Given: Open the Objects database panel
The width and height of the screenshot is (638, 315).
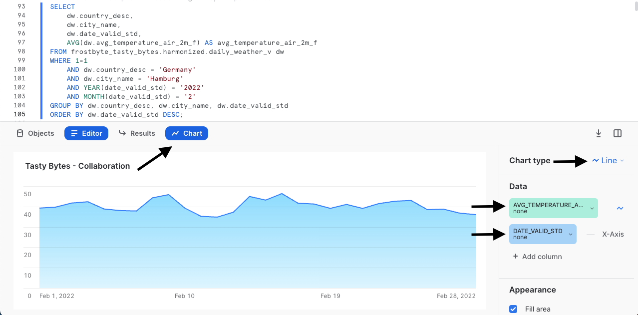Looking at the screenshot, I should coord(35,133).
